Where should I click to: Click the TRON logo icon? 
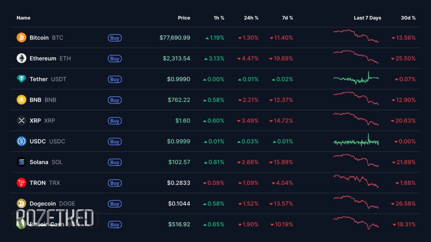(x=22, y=183)
